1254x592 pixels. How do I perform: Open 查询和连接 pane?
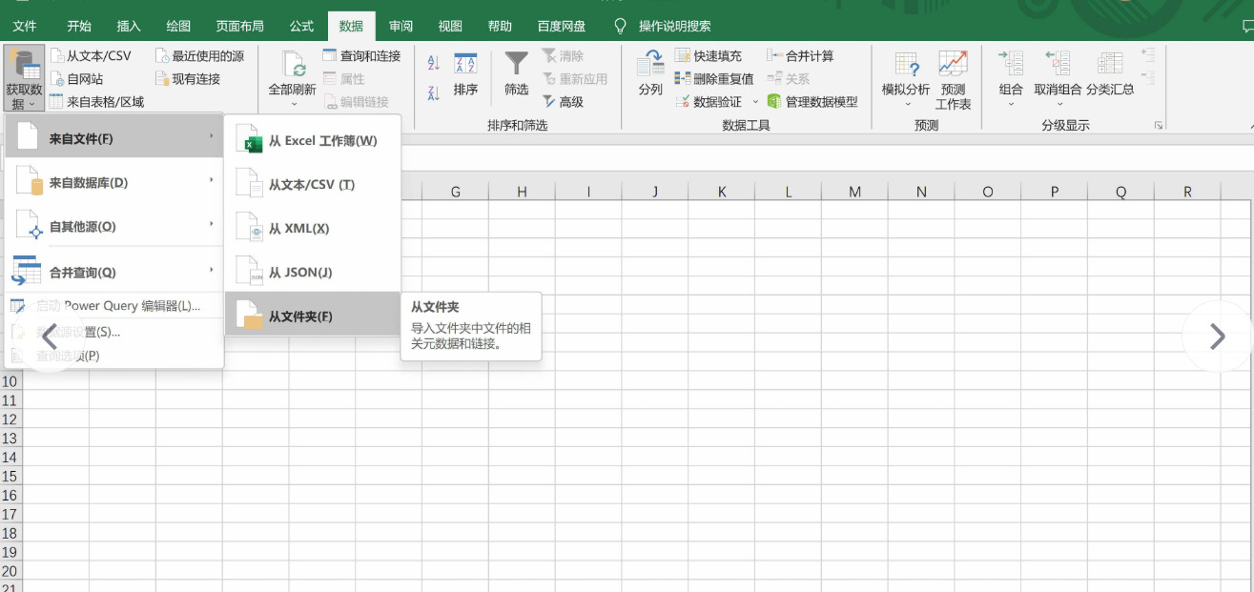tap(361, 56)
